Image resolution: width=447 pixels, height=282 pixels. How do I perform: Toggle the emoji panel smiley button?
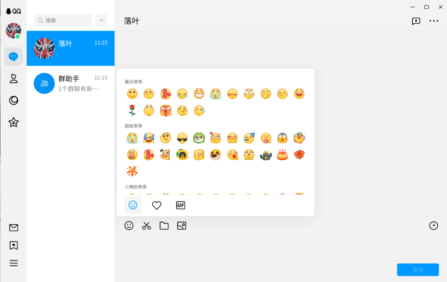129,225
